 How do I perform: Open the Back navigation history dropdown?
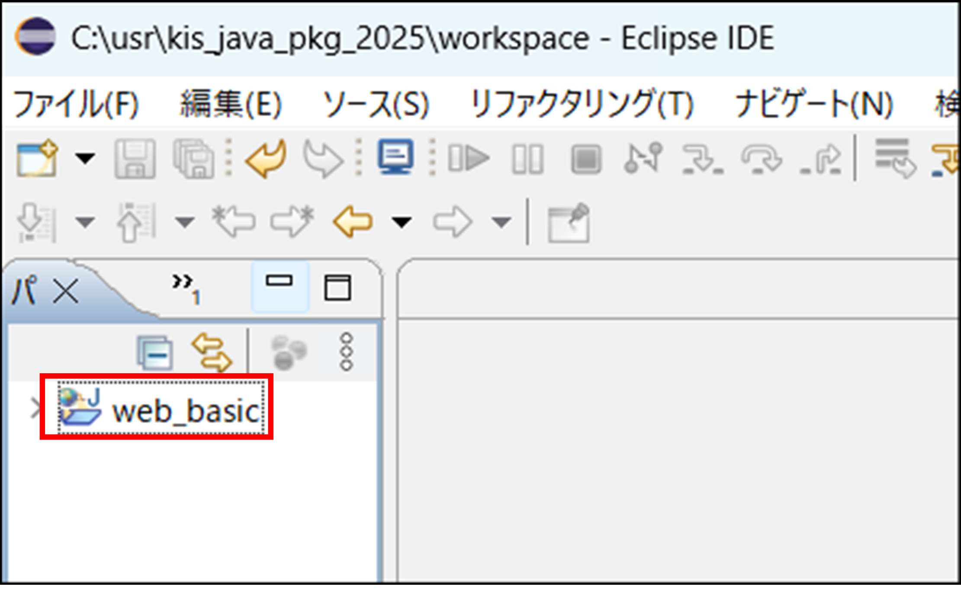coord(402,222)
